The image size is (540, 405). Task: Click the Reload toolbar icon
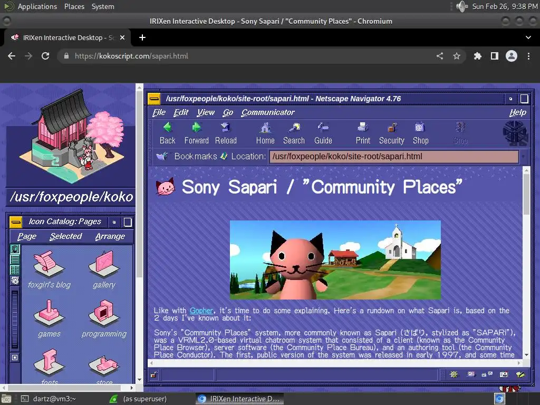[x=226, y=128]
